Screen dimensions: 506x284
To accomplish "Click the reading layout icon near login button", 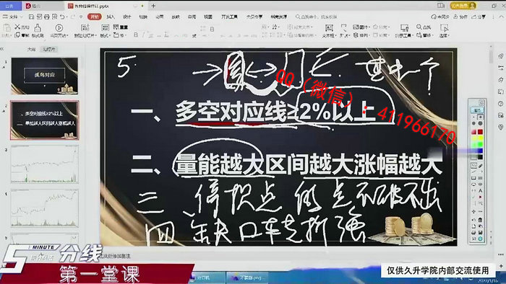I will [441, 6].
